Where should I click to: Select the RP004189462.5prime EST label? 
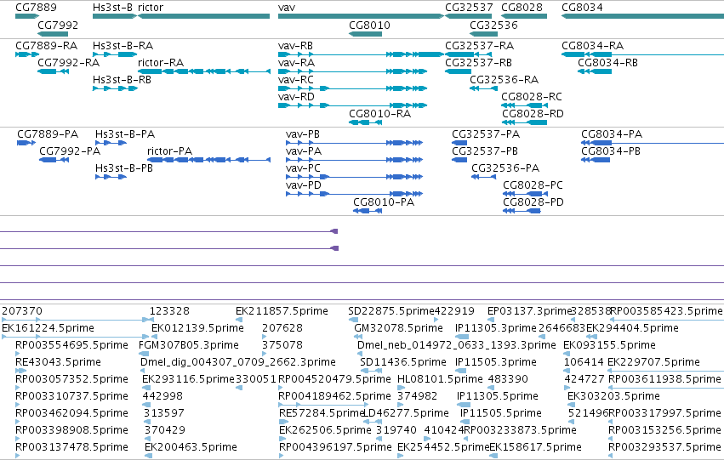click(334, 396)
